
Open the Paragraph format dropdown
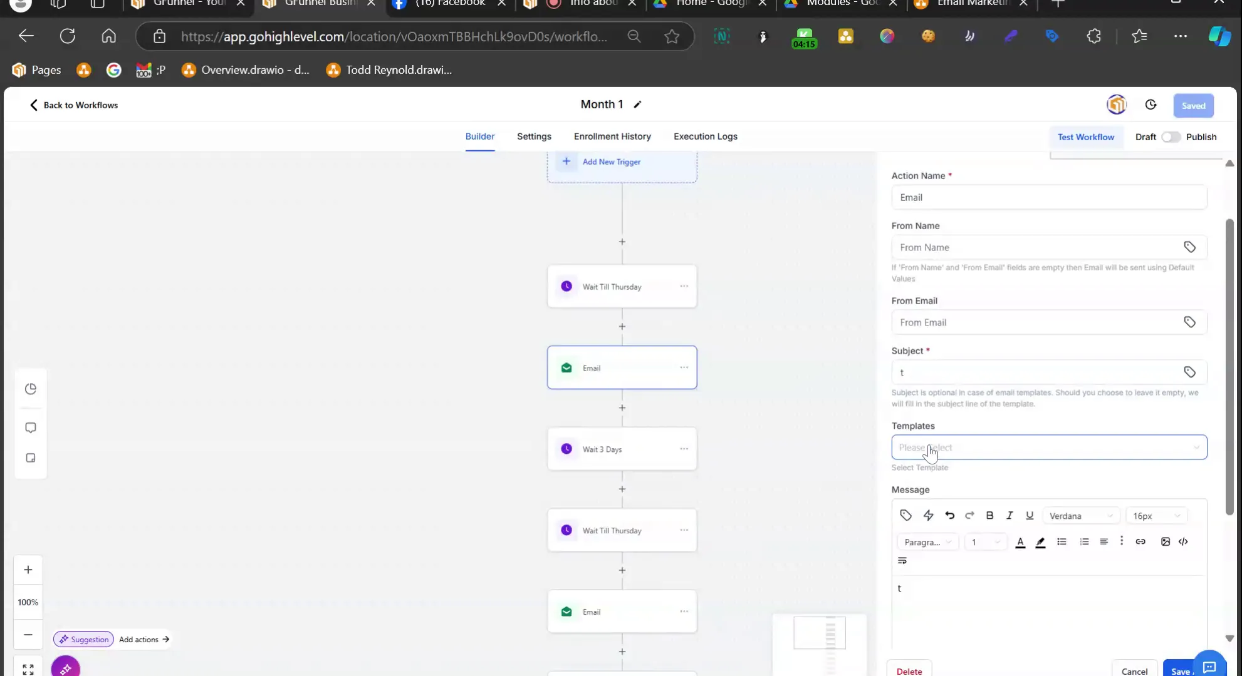point(928,542)
